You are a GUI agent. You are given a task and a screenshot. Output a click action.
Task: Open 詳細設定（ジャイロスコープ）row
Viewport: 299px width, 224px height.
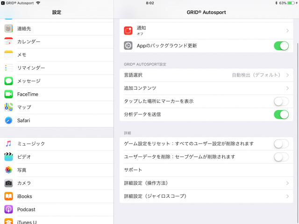tap(206, 196)
